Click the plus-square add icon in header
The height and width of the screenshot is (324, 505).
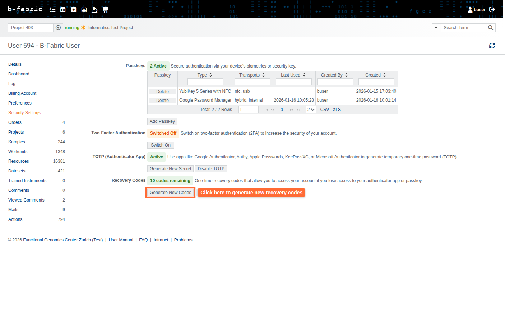pyautogui.click(x=74, y=10)
